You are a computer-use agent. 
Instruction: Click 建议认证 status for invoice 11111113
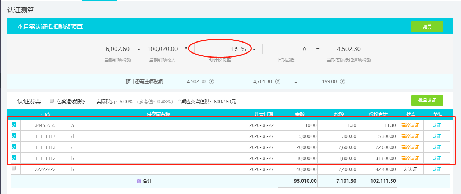410,147
